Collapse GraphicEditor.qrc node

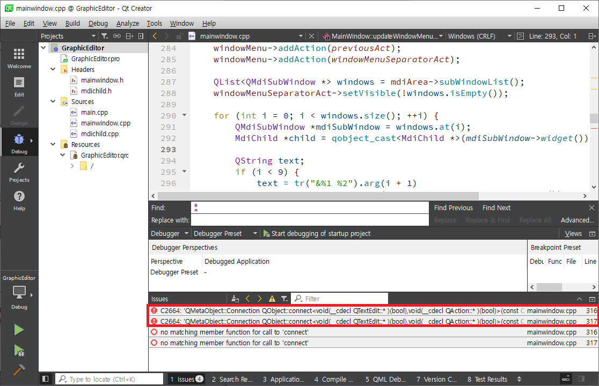[x=63, y=155]
